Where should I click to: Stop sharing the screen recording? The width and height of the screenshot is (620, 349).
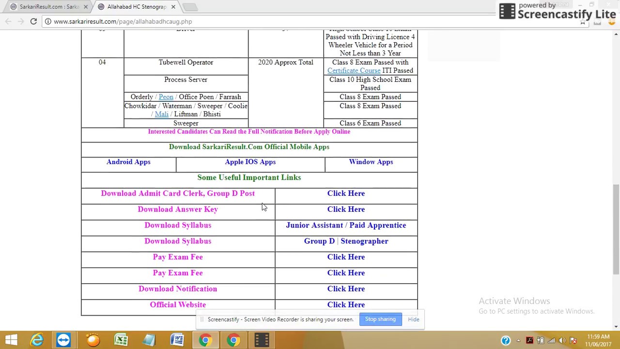[x=380, y=319]
